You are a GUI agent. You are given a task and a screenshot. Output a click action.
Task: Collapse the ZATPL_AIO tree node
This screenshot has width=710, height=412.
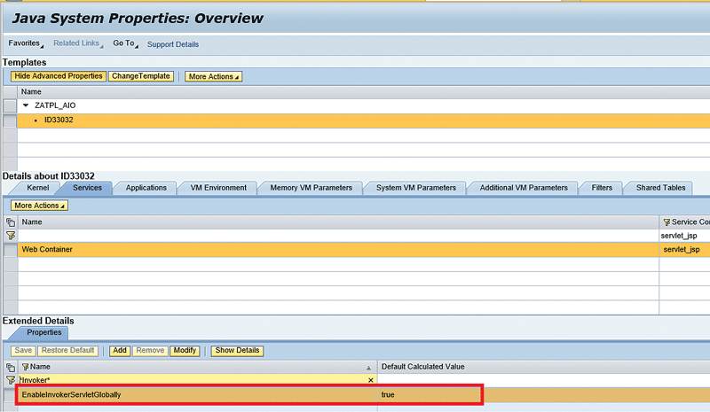tap(26, 105)
